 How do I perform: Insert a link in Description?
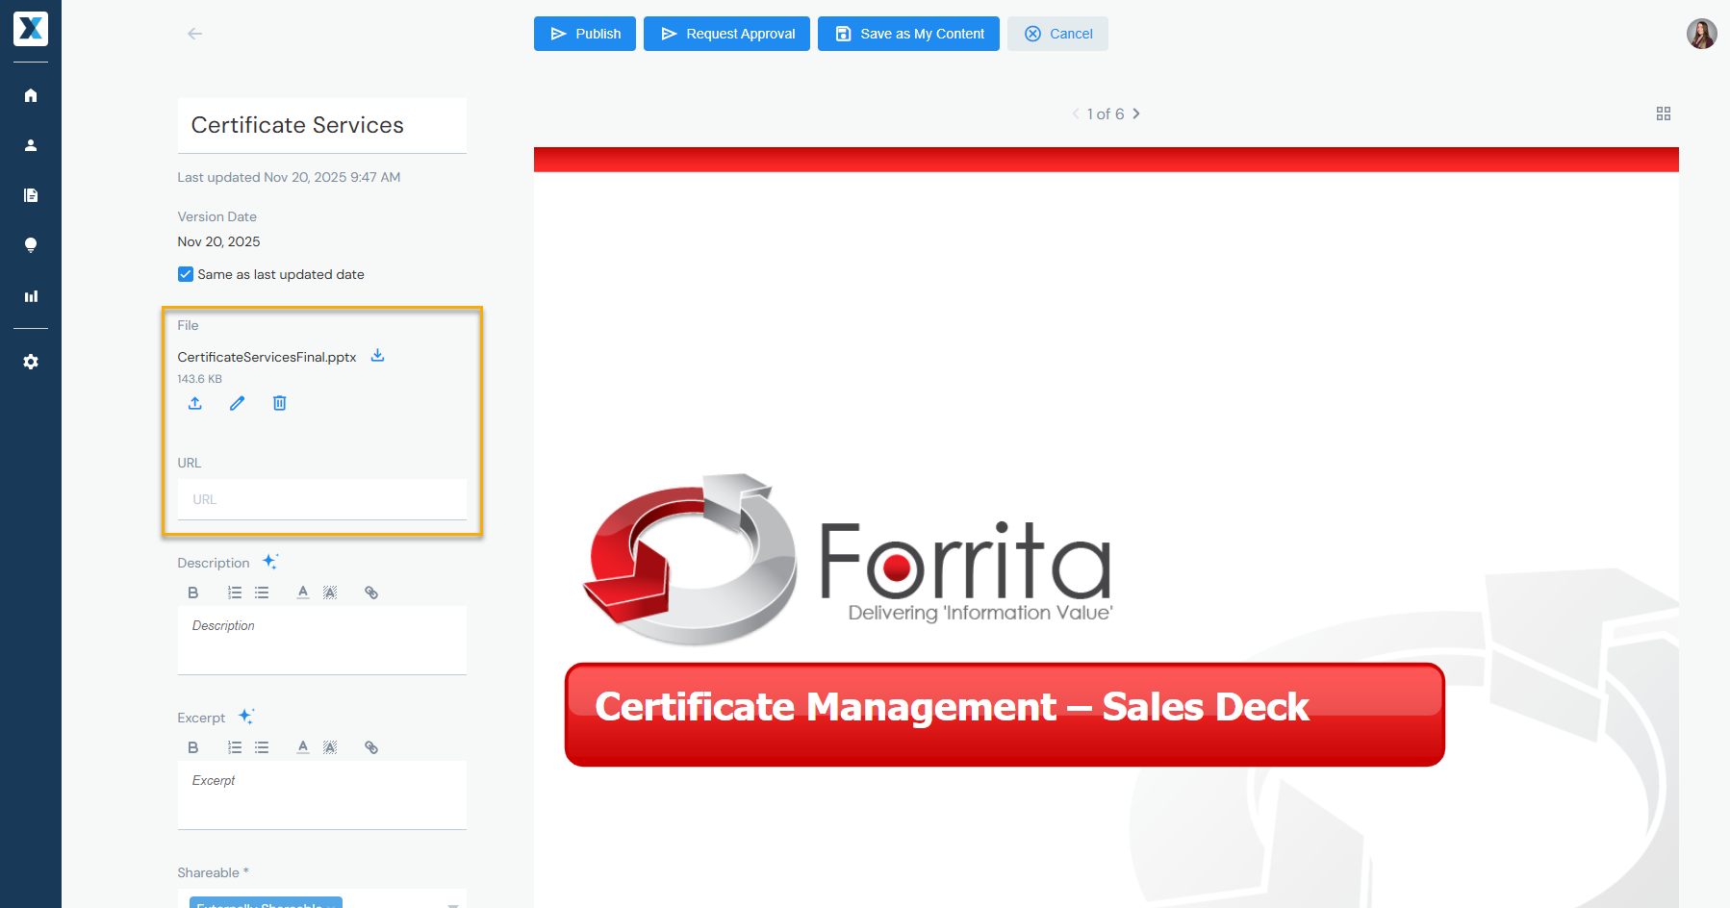[x=371, y=593]
